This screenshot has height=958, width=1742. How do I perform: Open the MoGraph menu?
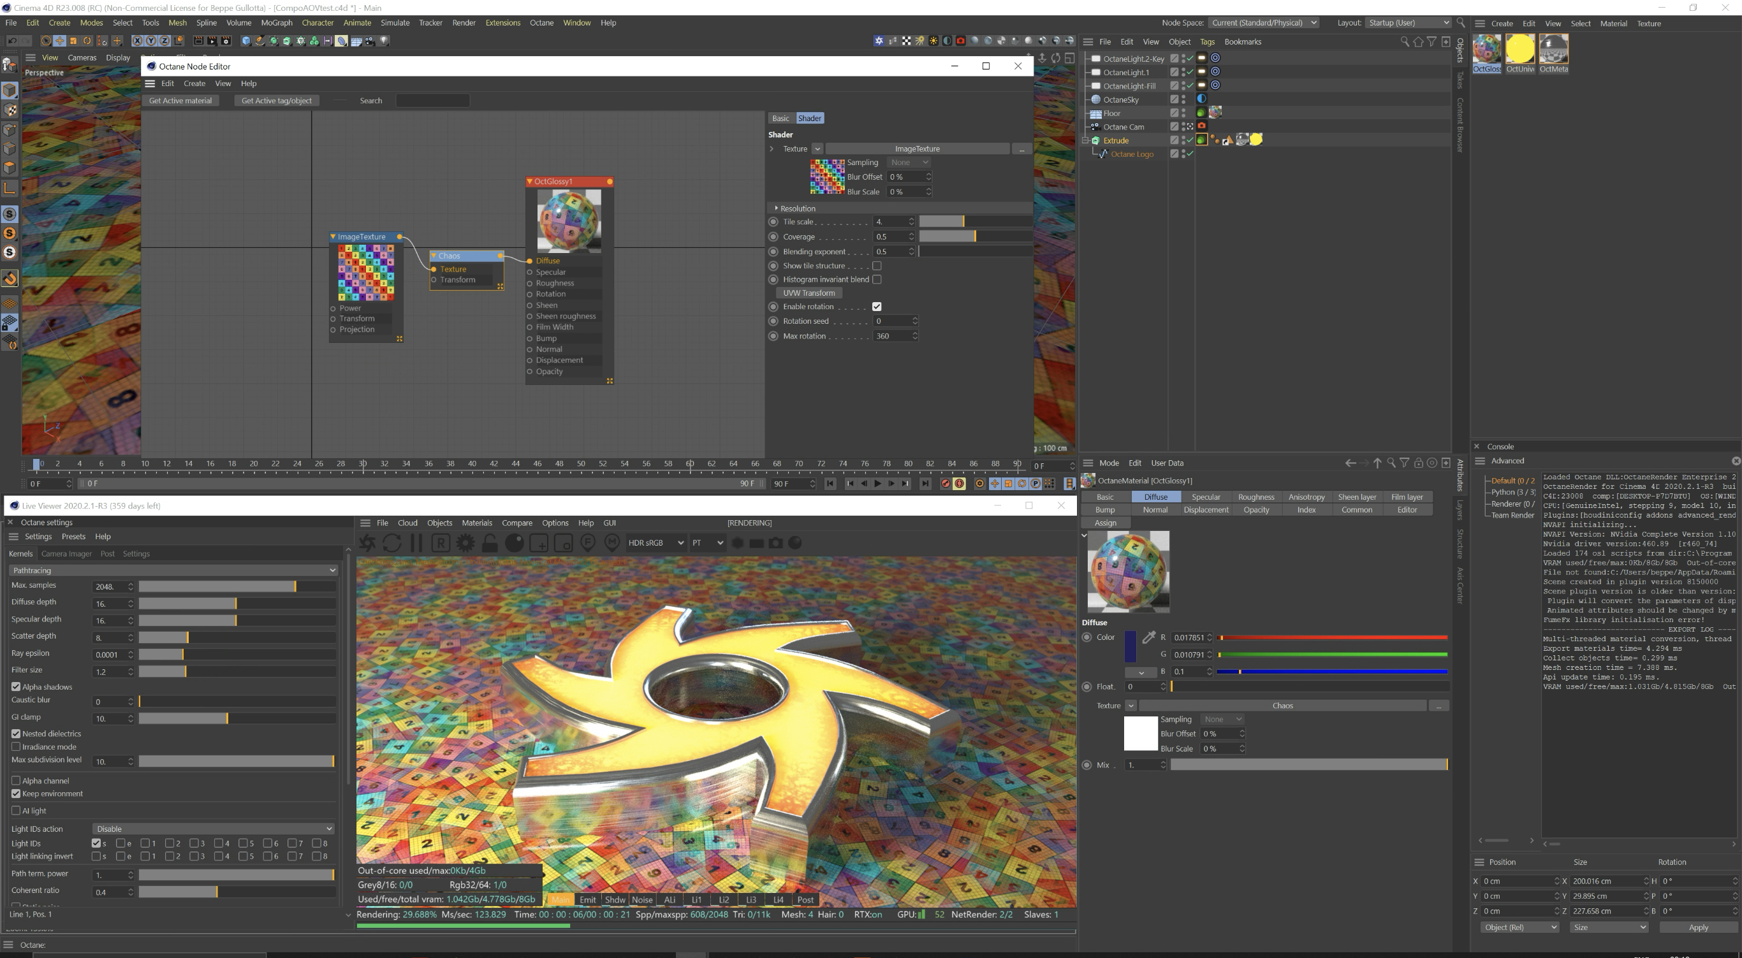point(276,22)
